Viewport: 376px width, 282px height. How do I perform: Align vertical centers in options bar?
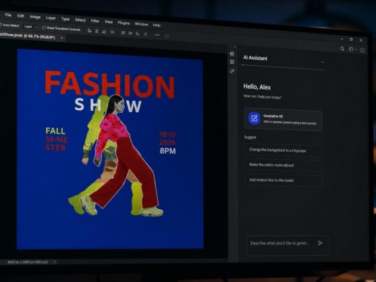click(130, 34)
